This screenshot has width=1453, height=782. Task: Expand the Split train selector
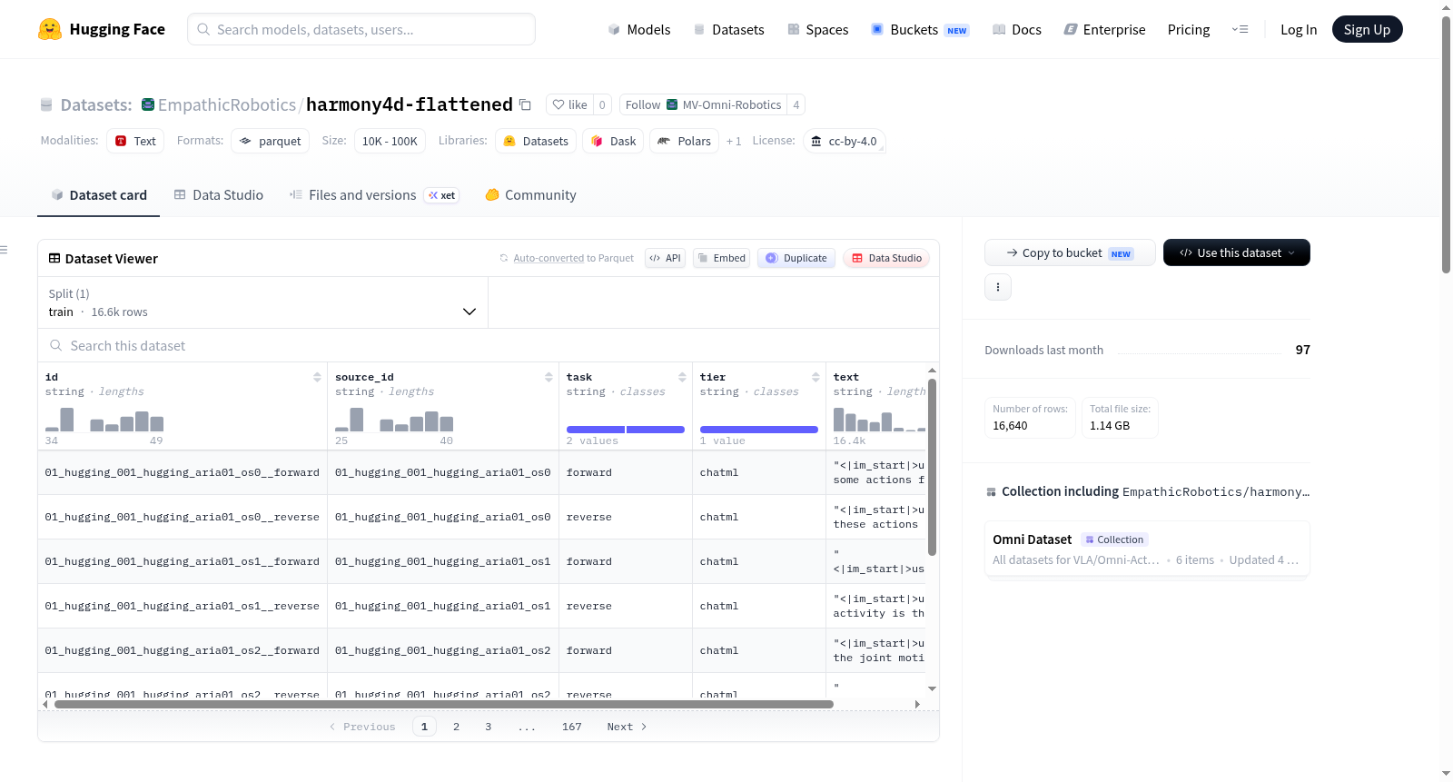(262, 302)
